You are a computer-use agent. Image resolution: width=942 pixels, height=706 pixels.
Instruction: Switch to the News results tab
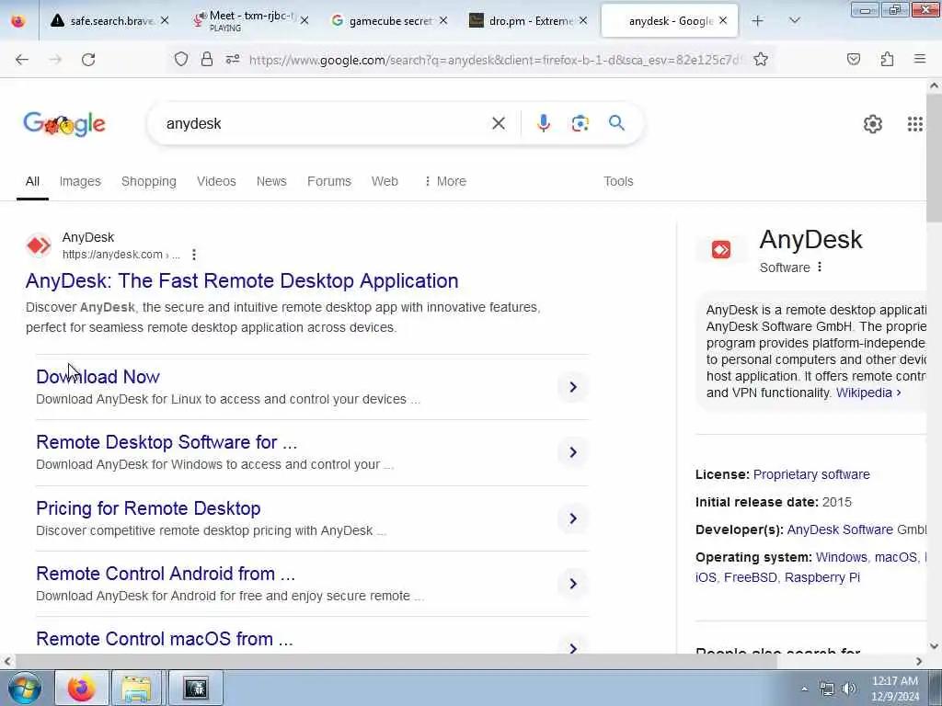coord(271,181)
